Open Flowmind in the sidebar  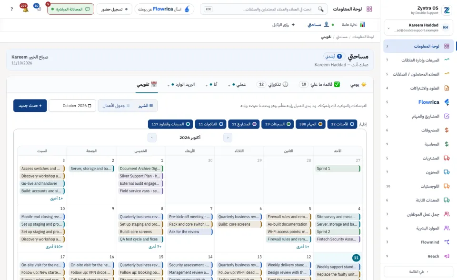pyautogui.click(x=418, y=242)
